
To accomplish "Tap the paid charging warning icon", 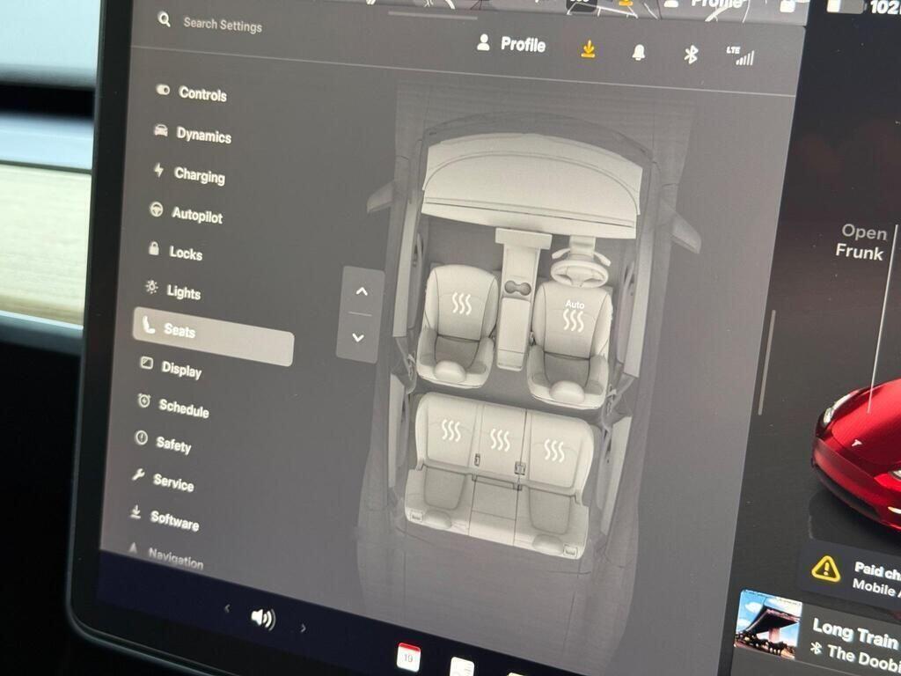I will 825,569.
